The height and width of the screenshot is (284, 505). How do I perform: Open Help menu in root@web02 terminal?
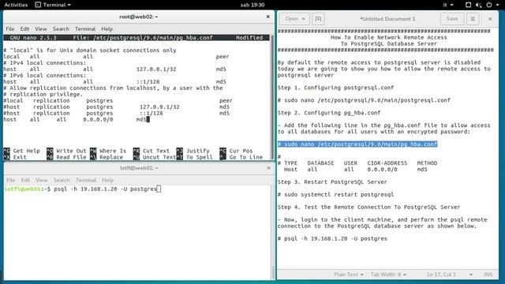click(x=107, y=28)
